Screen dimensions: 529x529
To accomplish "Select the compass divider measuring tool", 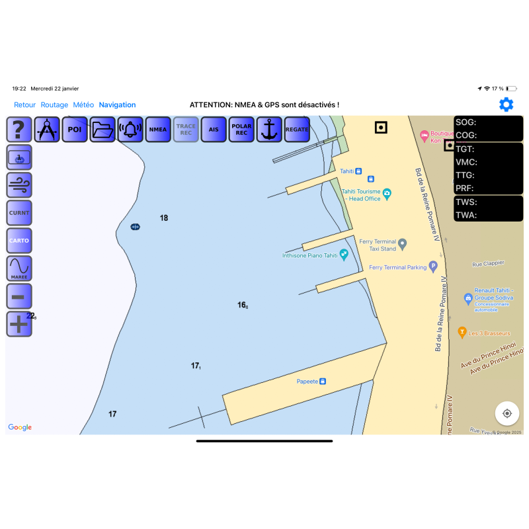I will (47, 130).
